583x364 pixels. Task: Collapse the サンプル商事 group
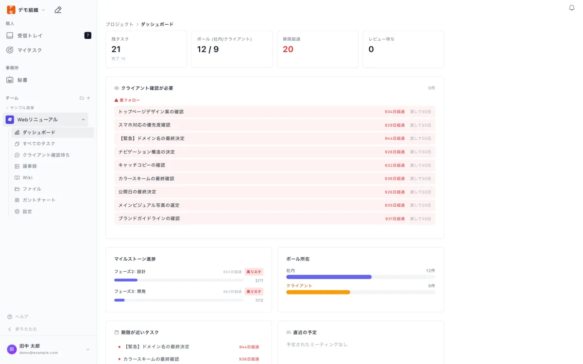coord(20,108)
